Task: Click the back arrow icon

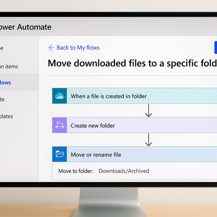Action: pyautogui.click(x=51, y=48)
